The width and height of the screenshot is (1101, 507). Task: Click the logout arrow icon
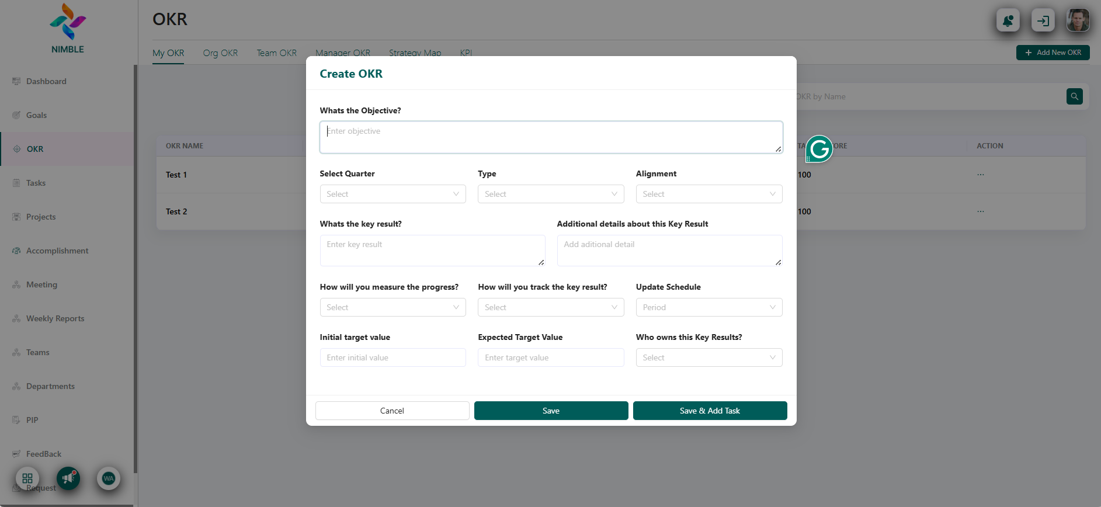1043,21
